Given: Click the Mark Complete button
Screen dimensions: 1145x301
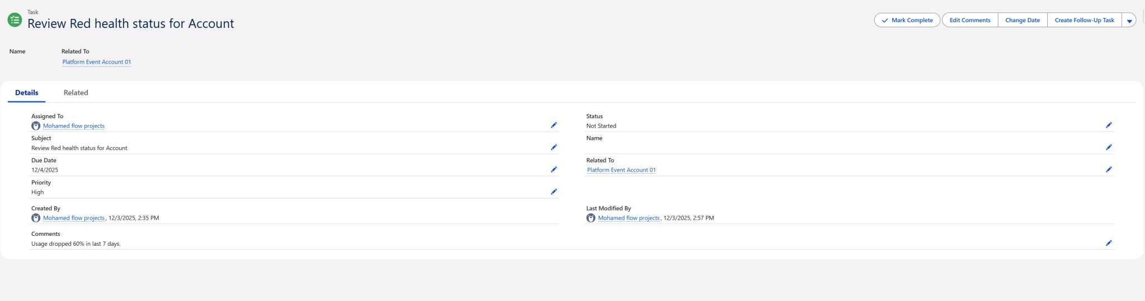Looking at the screenshot, I should click(907, 20).
